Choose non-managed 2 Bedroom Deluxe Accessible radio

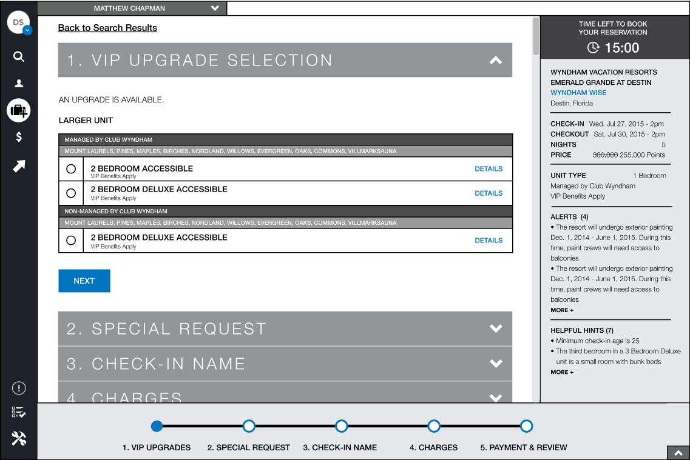(71, 241)
